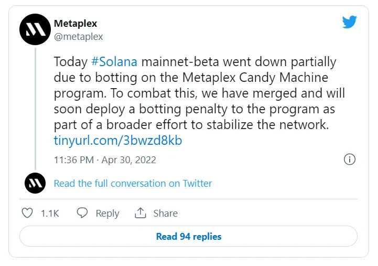Click the Read 94 replies button

[x=189, y=236]
